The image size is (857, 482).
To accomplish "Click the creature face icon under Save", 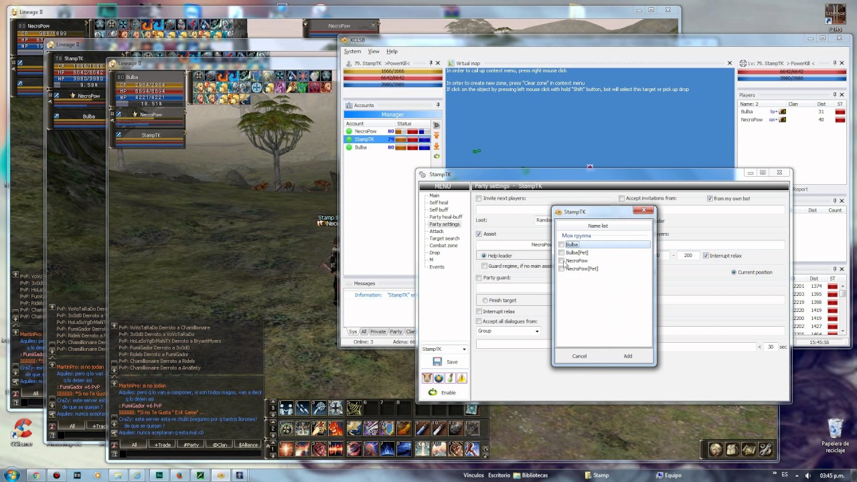I will (427, 378).
